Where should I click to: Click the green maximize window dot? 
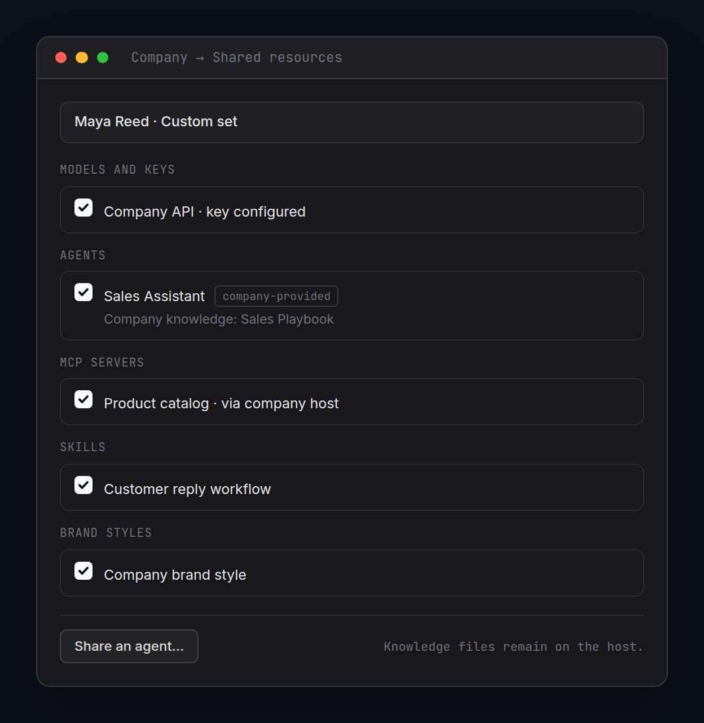[x=103, y=58]
